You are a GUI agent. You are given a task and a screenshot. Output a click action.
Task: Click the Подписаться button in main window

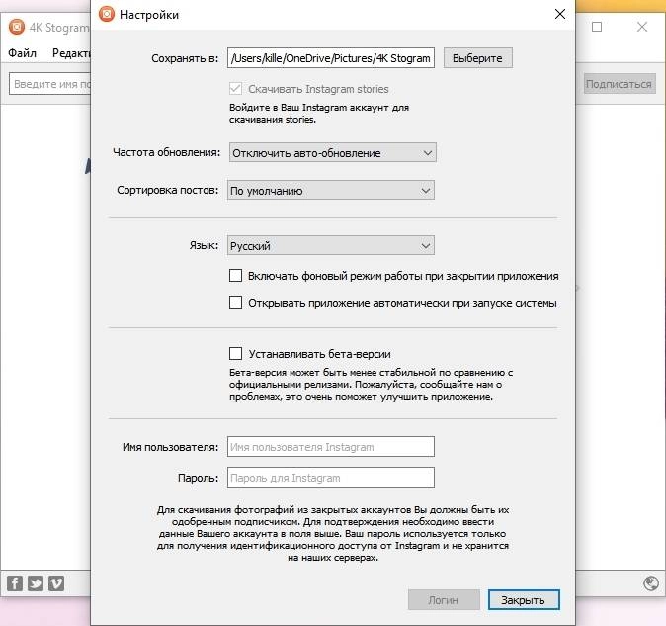point(620,84)
